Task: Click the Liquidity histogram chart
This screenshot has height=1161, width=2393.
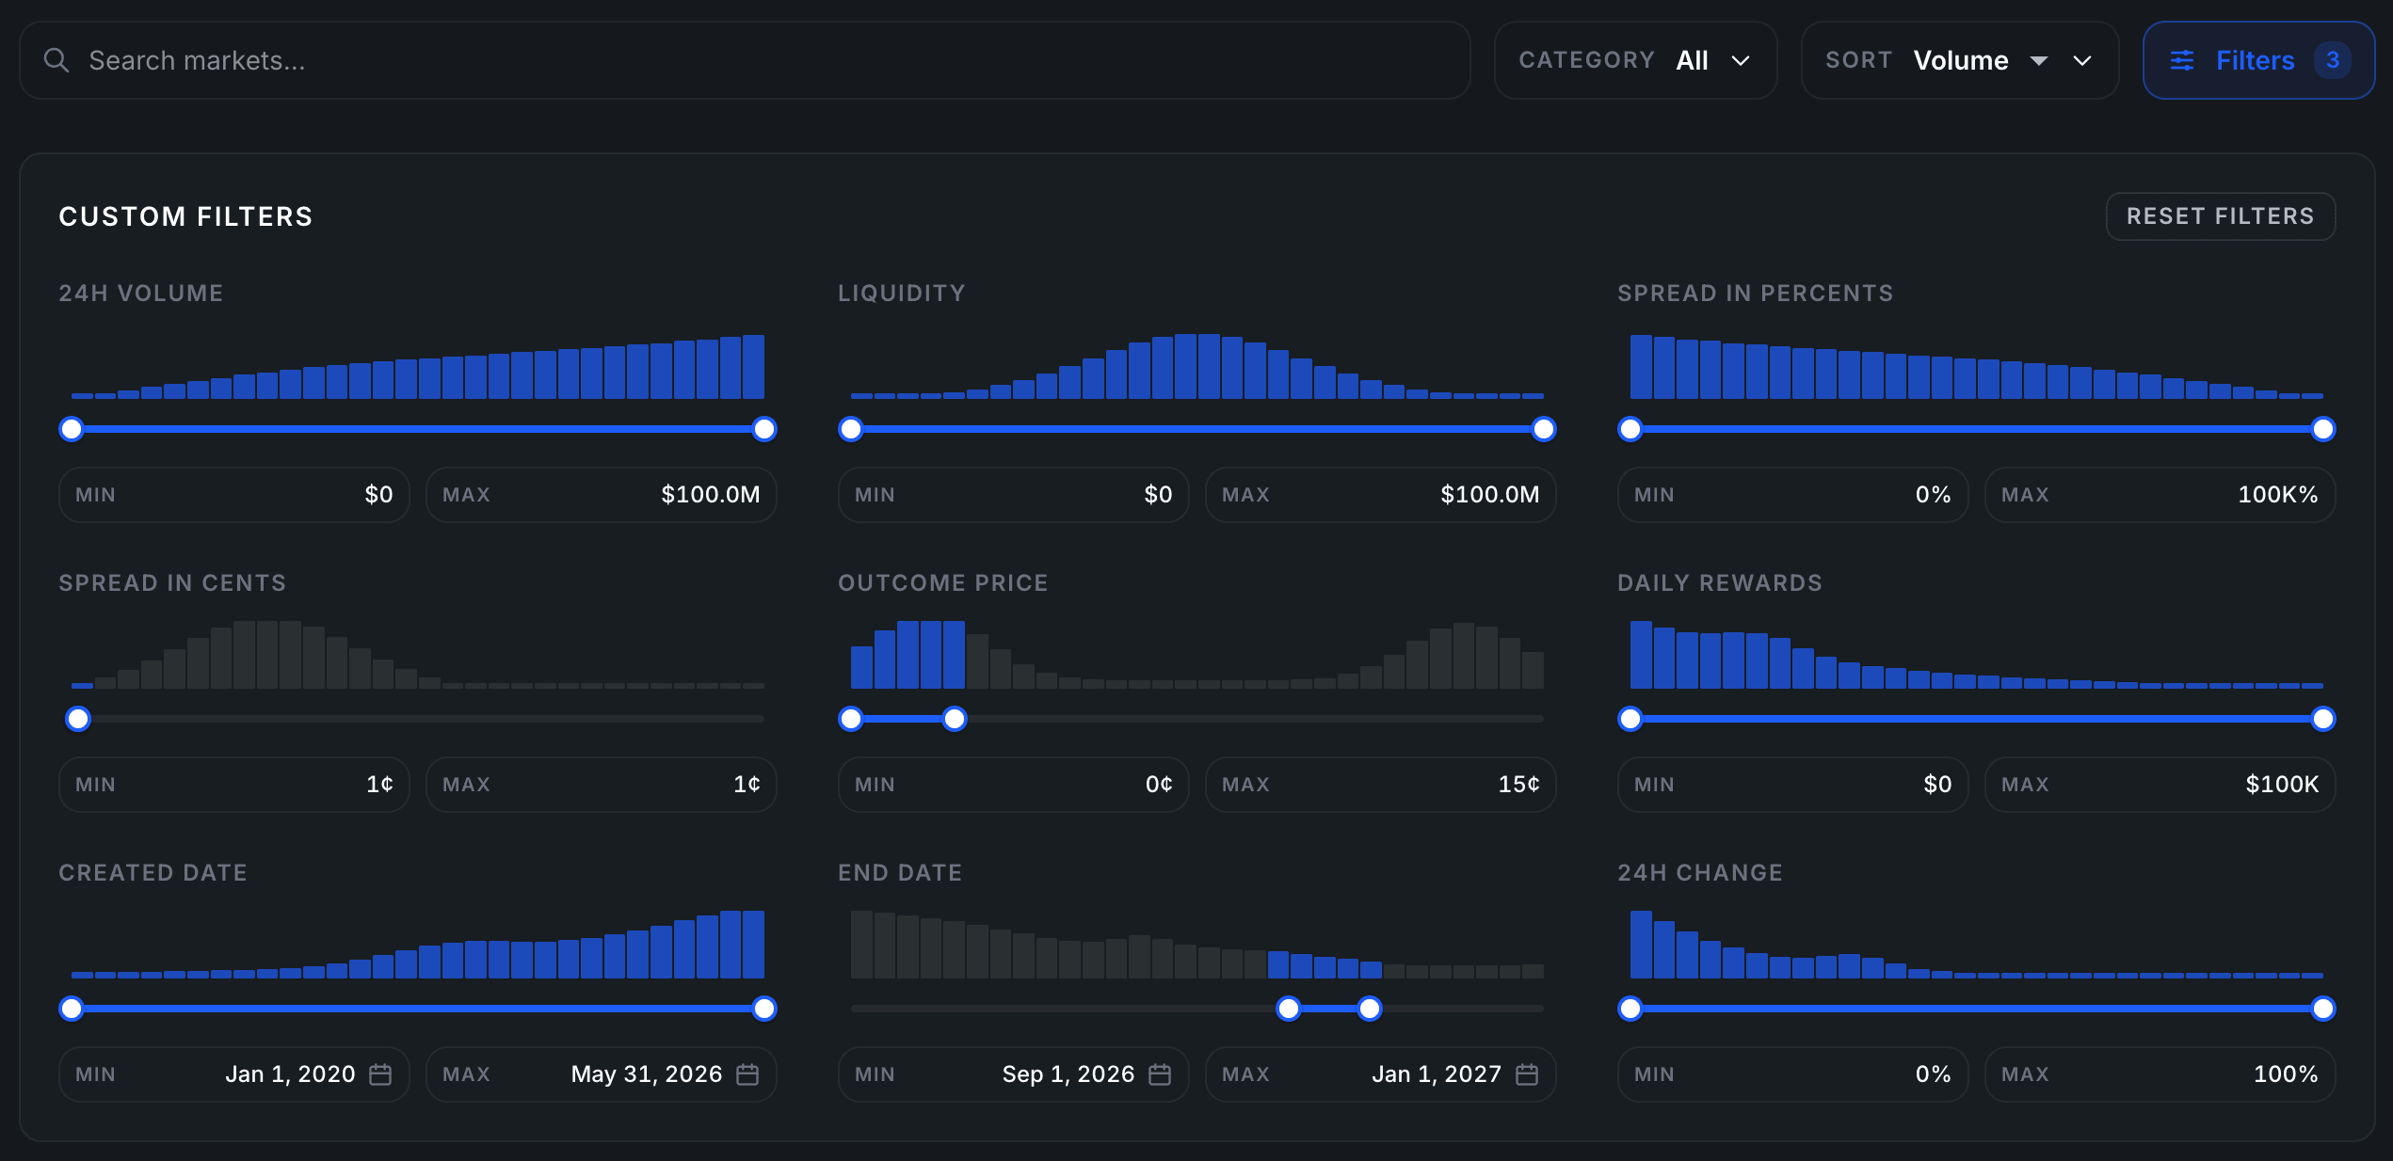Action: click(x=1197, y=366)
